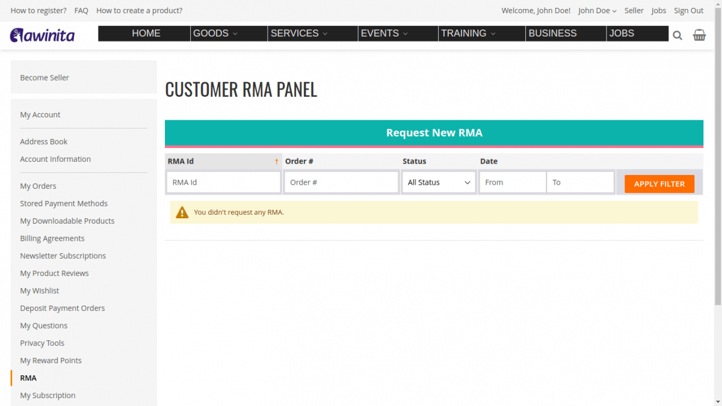The height and width of the screenshot is (406, 722).
Task: Focus the To date field
Action: [x=580, y=182]
